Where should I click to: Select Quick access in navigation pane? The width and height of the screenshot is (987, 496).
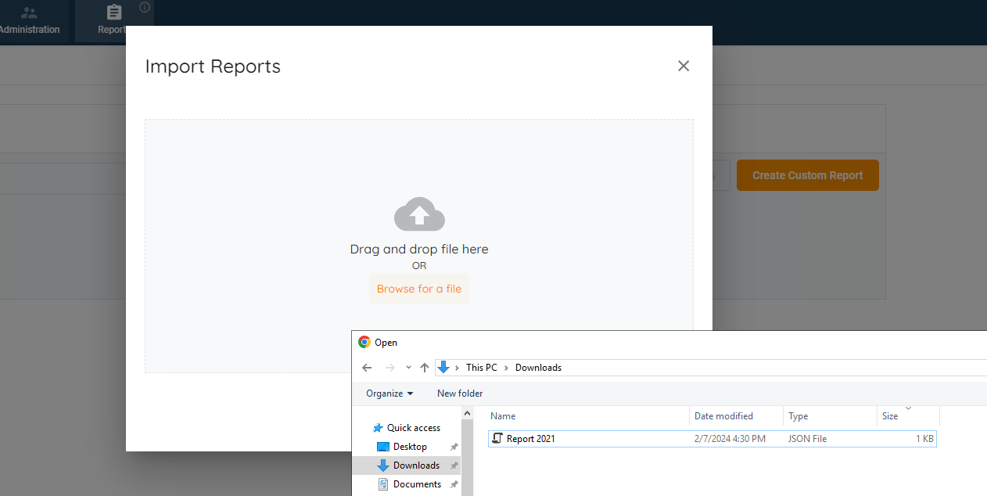pos(413,428)
